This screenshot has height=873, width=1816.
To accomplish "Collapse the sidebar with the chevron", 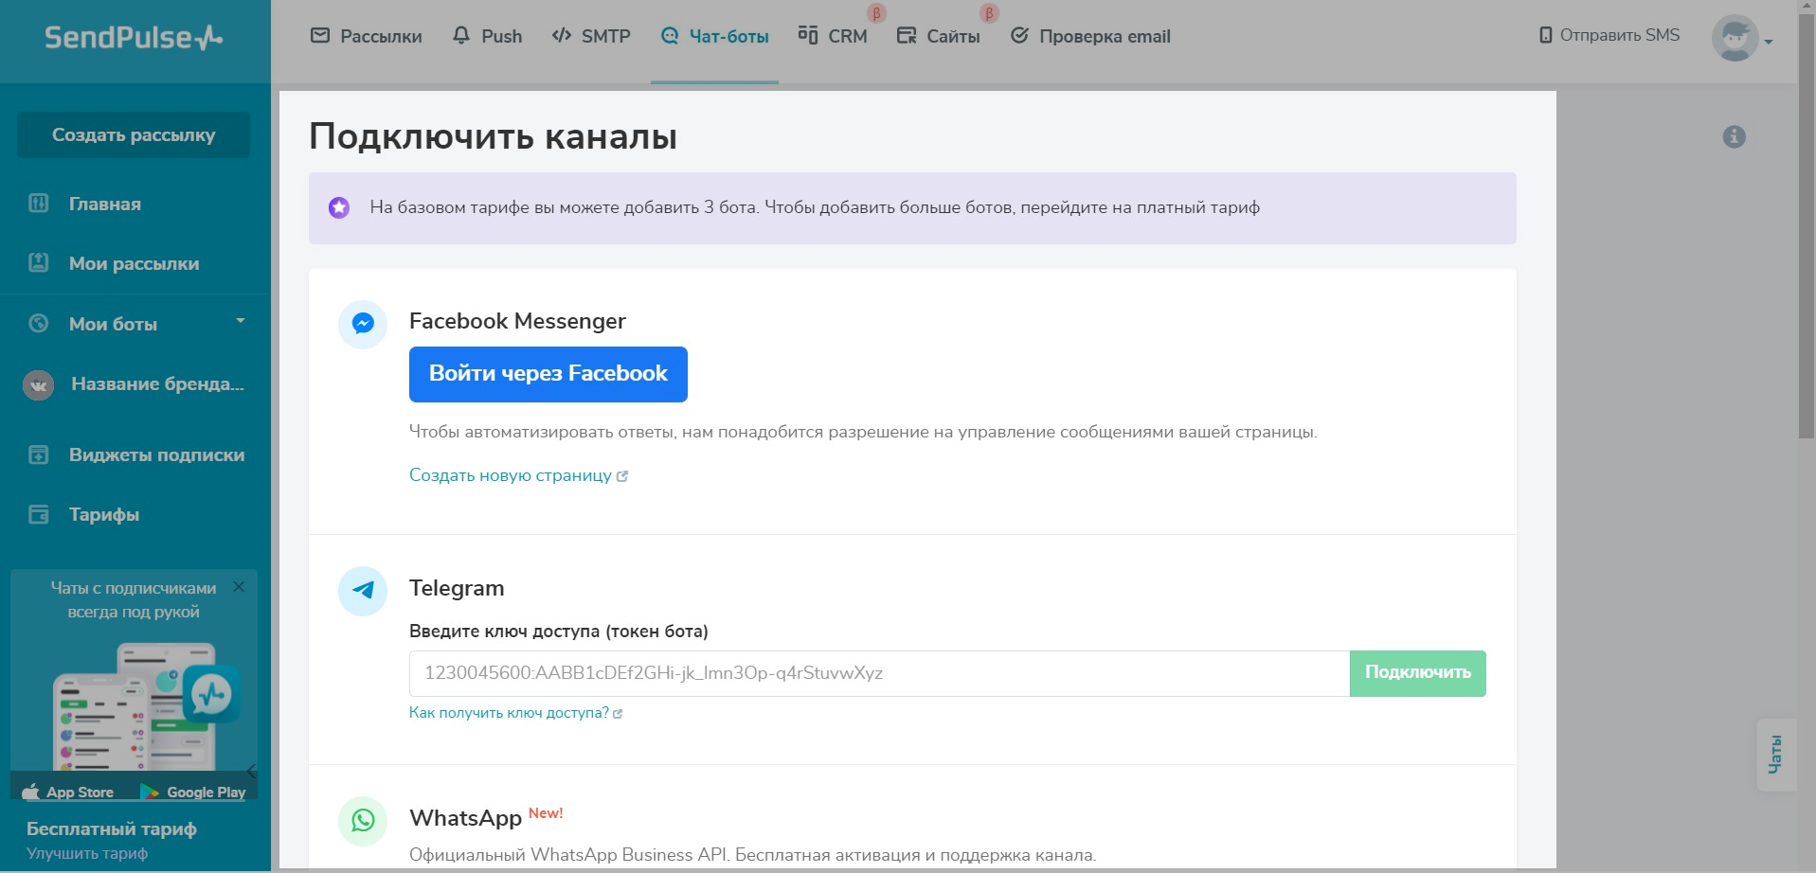I will 252,771.
